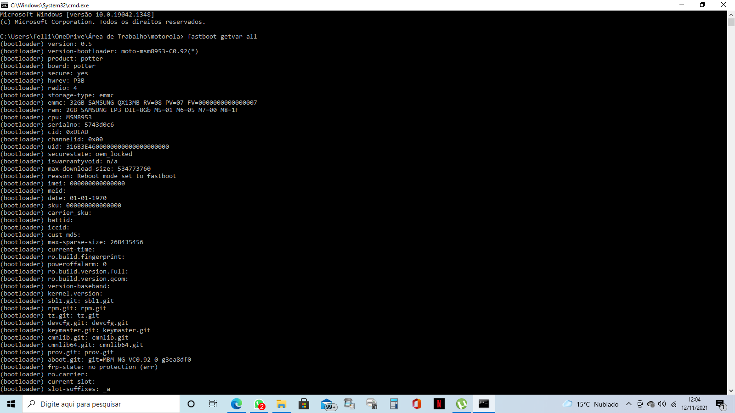The width and height of the screenshot is (735, 413).
Task: Click line 'cid: 0xDEAD'
Action: [x=44, y=132]
